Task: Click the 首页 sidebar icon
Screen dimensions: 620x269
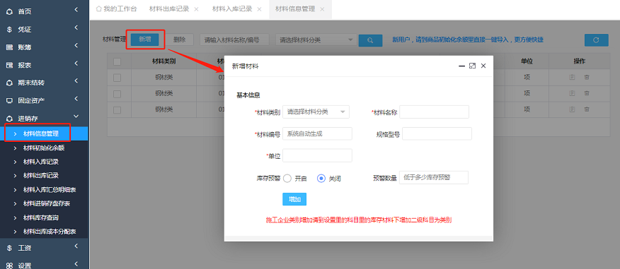Action: 9,11
